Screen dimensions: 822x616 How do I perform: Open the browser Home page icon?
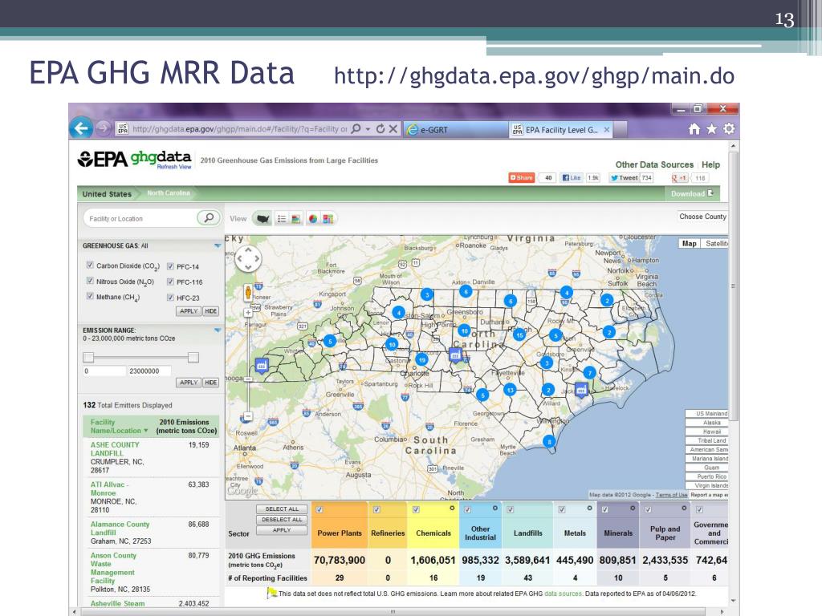694,129
